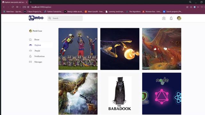
Task: Click the browser Back arrow
Action: (4, 7)
